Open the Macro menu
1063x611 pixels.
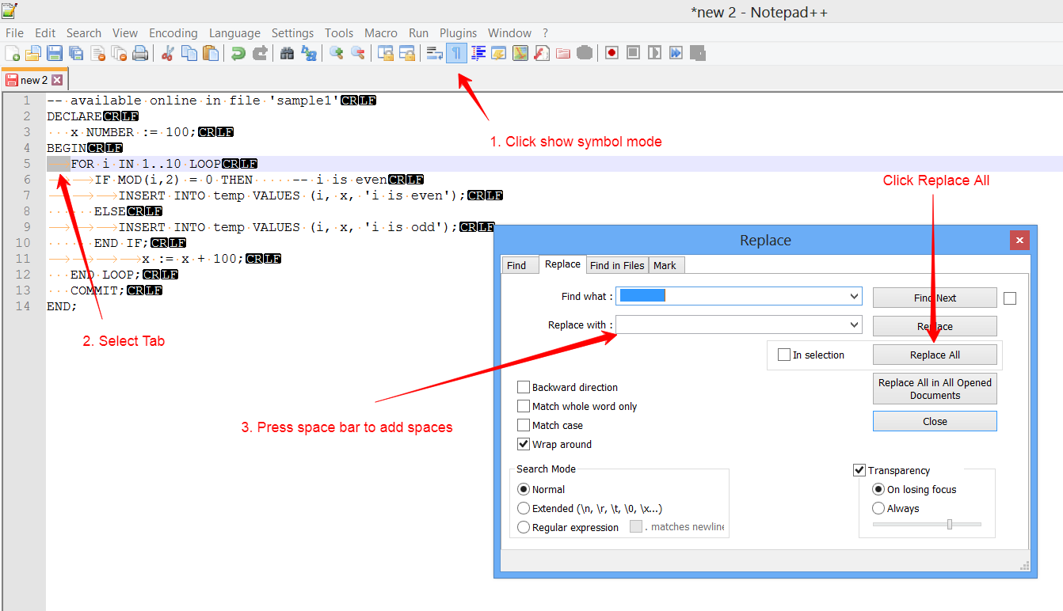click(381, 32)
